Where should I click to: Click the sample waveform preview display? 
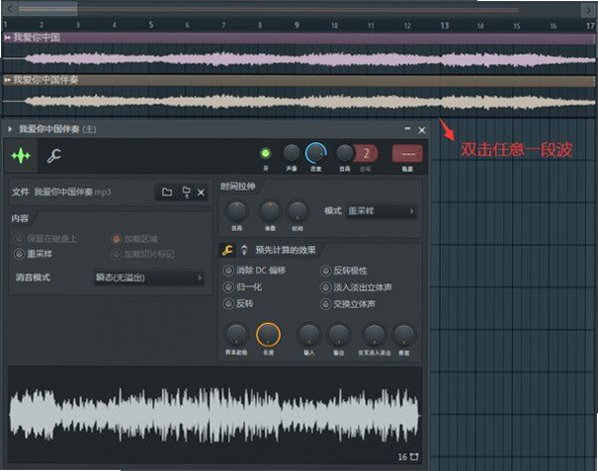[x=214, y=415]
